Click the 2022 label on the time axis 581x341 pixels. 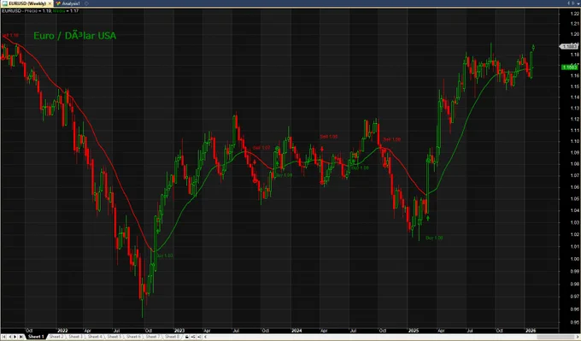coord(62,330)
